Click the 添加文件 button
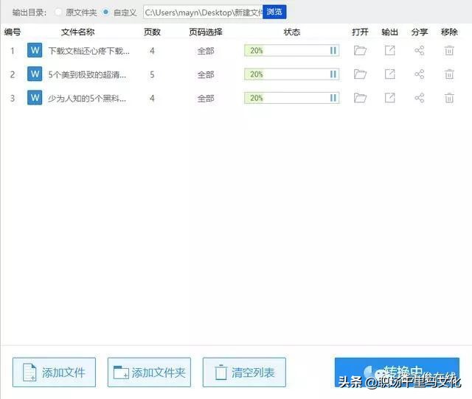Image resolution: width=472 pixels, height=399 pixels. point(54,372)
